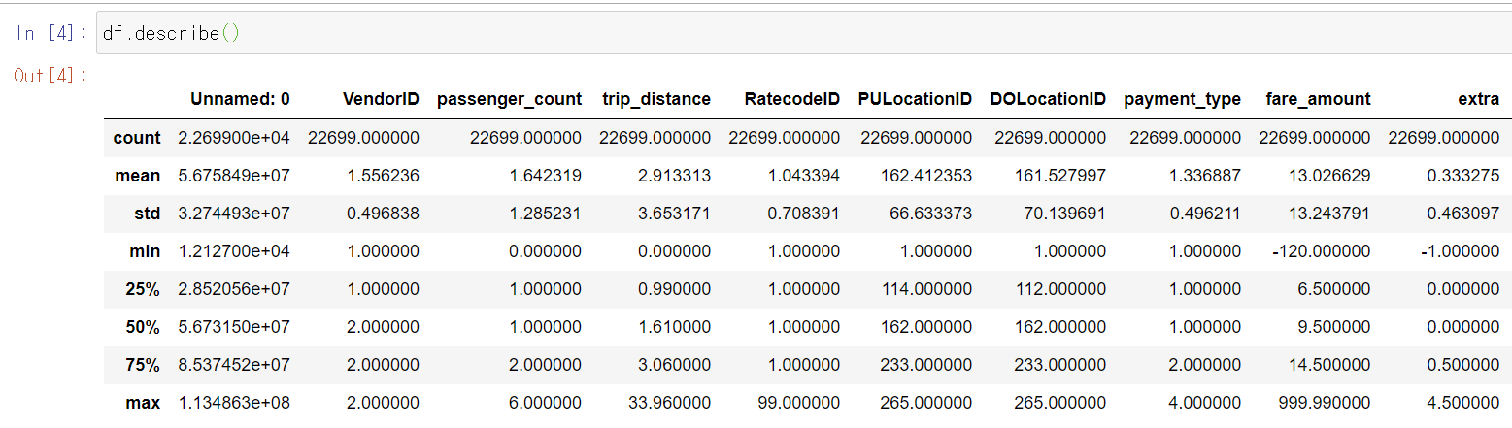Click max RatecodeID value 99.000000

802,403
